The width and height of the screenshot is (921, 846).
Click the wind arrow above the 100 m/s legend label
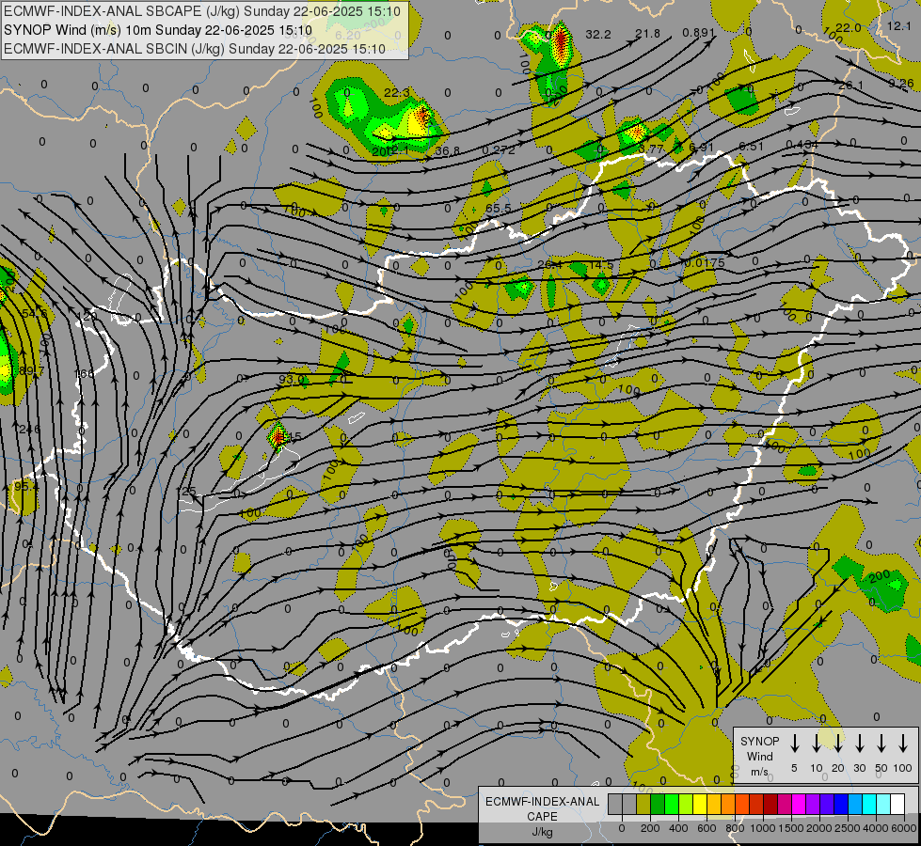903,743
